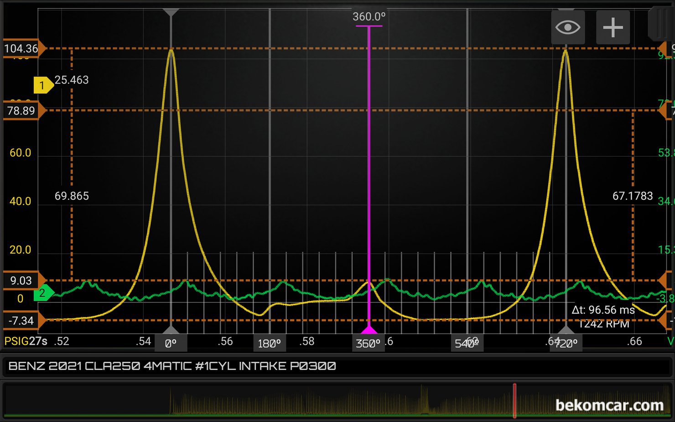Click the 25.463 cursor difference value
Image resolution: width=675 pixels, height=422 pixels.
(x=72, y=80)
